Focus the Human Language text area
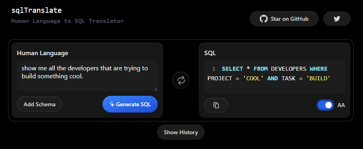This screenshot has height=149, width=363. [x=87, y=76]
